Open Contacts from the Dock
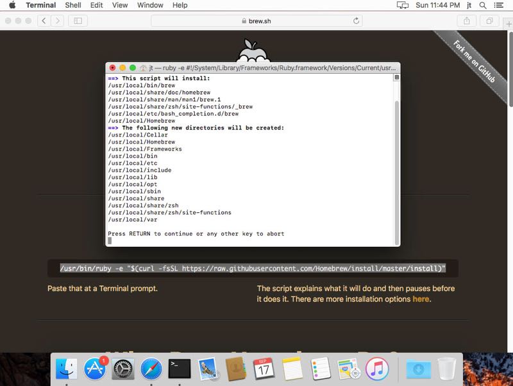The width and height of the screenshot is (513, 386). tap(236, 369)
